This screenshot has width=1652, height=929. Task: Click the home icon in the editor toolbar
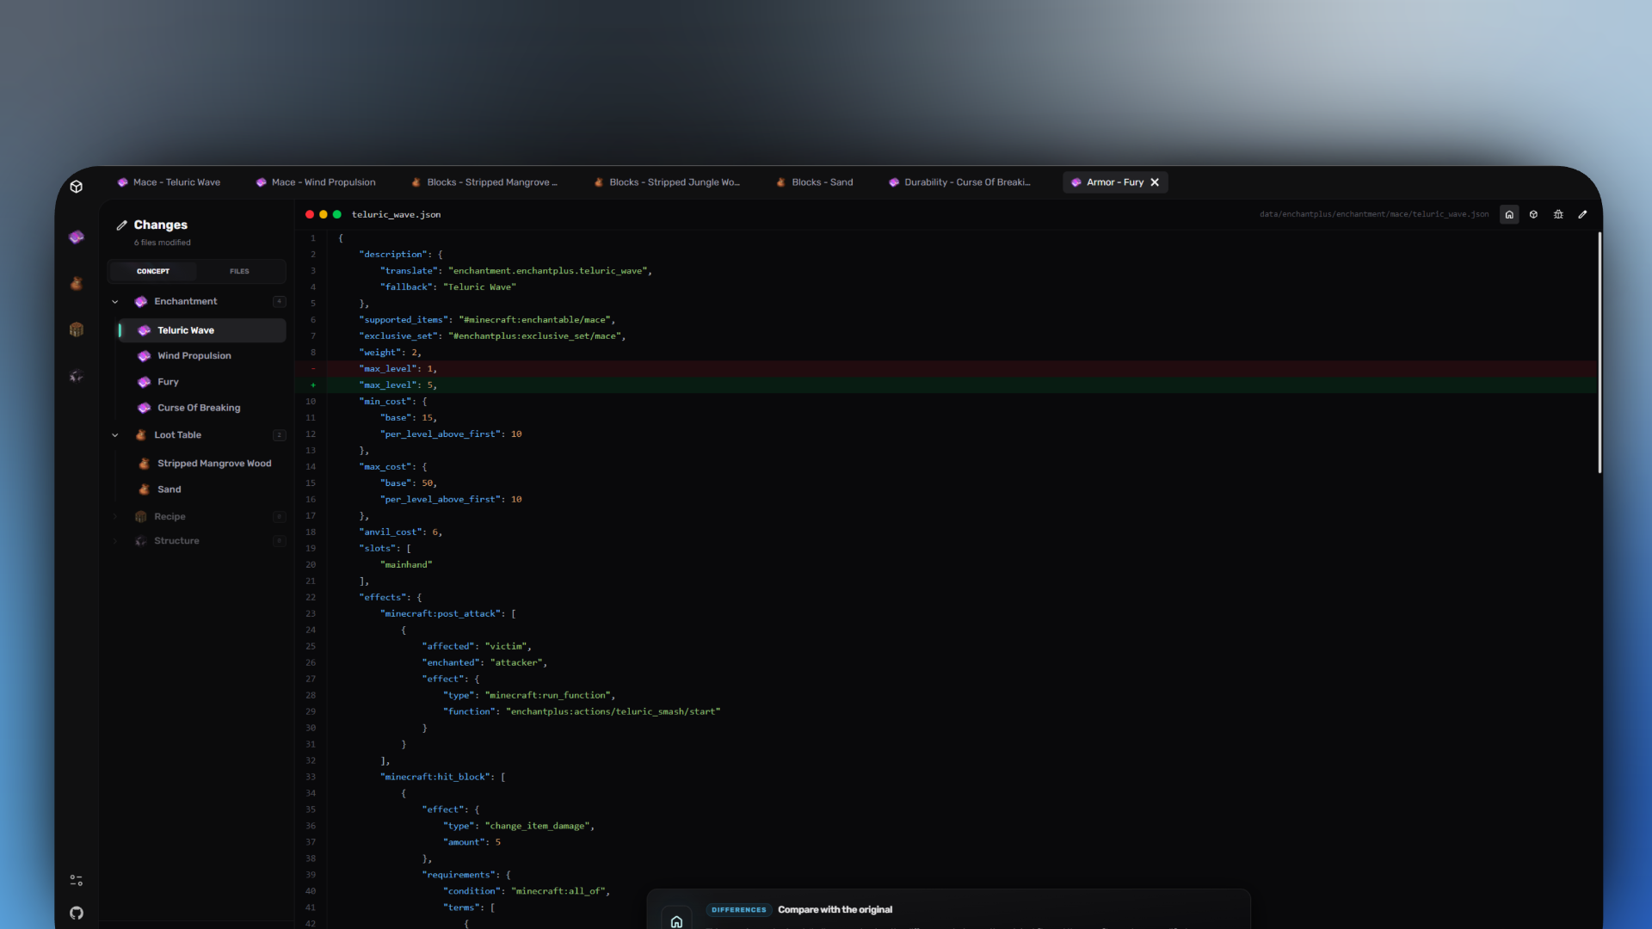[x=1509, y=214]
